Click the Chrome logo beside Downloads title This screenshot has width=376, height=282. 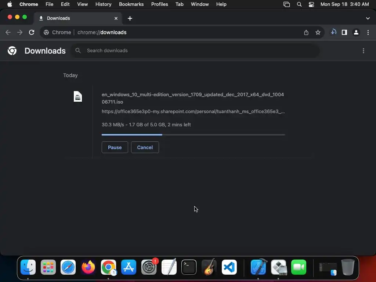[x=12, y=51]
